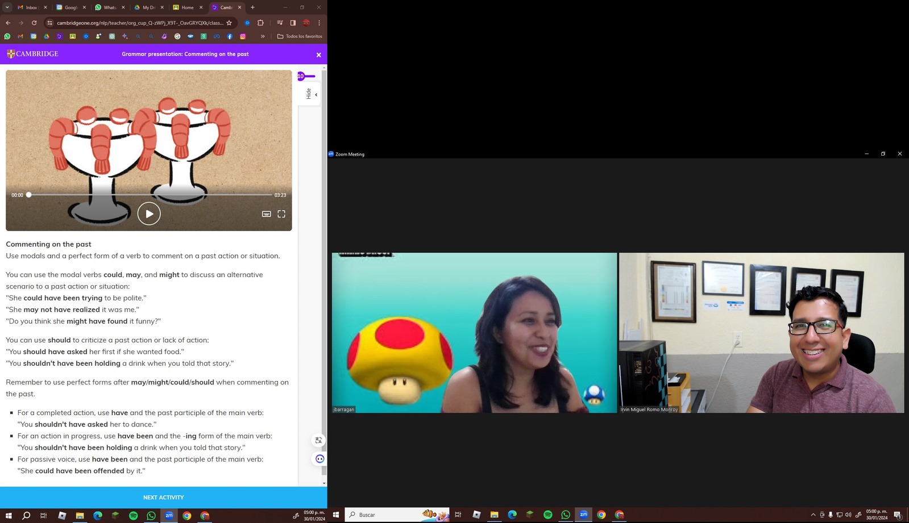
Task: Click the sentence "Do you think she might have found it funny?"
Action: coord(84,321)
